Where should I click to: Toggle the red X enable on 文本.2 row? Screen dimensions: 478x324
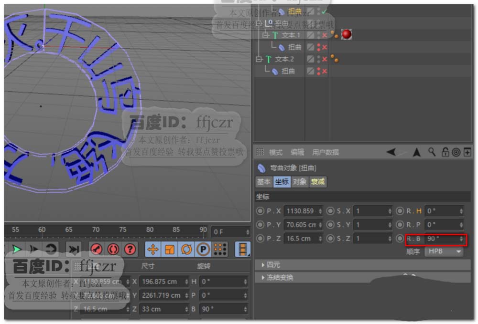pyautogui.click(x=325, y=59)
